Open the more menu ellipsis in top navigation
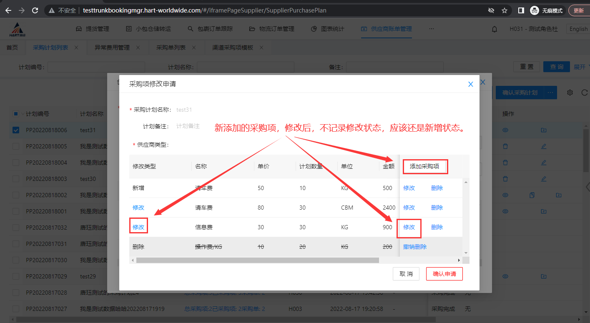The height and width of the screenshot is (323, 590). [432, 29]
